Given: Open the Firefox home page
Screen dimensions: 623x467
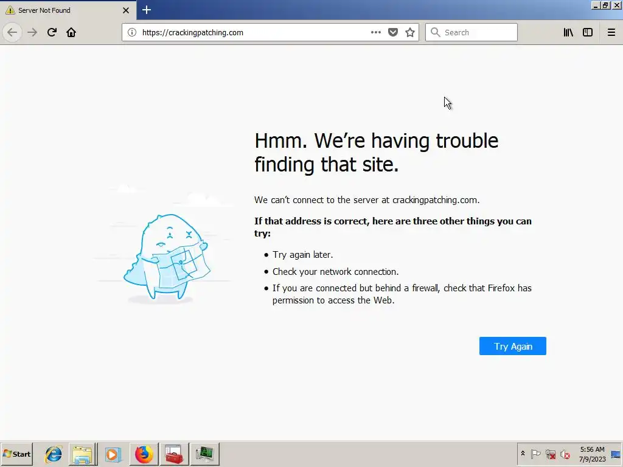Looking at the screenshot, I should click(71, 32).
